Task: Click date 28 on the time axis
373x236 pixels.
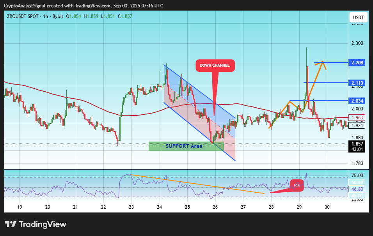Action: (271, 207)
